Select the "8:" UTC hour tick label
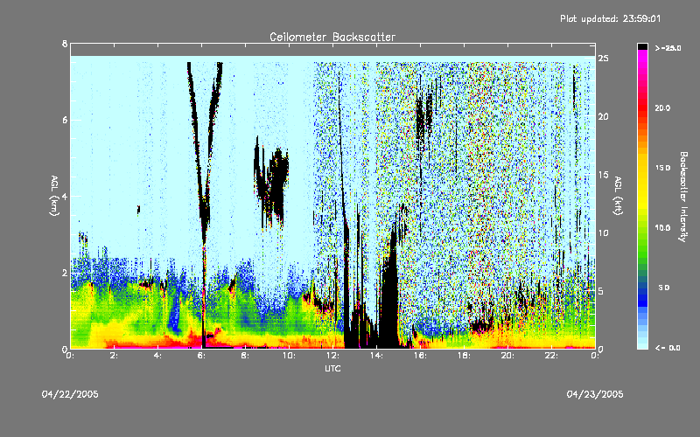Viewport: 700px width, 437px height. click(x=245, y=356)
